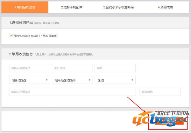Click the 邮政编码 postal code field
The image size is (191, 133).
[160, 92]
